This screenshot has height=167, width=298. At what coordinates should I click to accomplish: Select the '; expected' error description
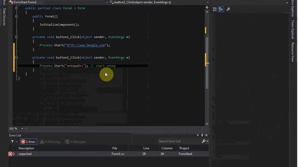25,154
